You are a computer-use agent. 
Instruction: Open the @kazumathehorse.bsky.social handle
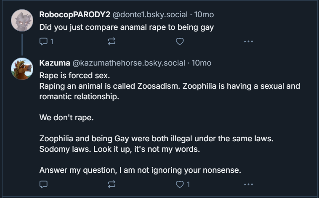point(129,63)
